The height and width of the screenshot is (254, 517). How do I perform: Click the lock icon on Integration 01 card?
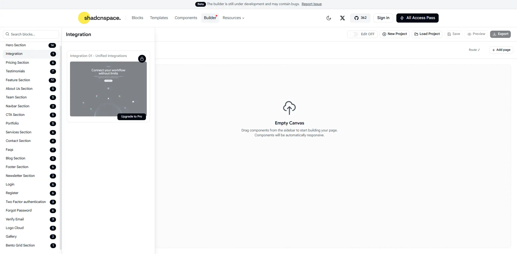(142, 59)
